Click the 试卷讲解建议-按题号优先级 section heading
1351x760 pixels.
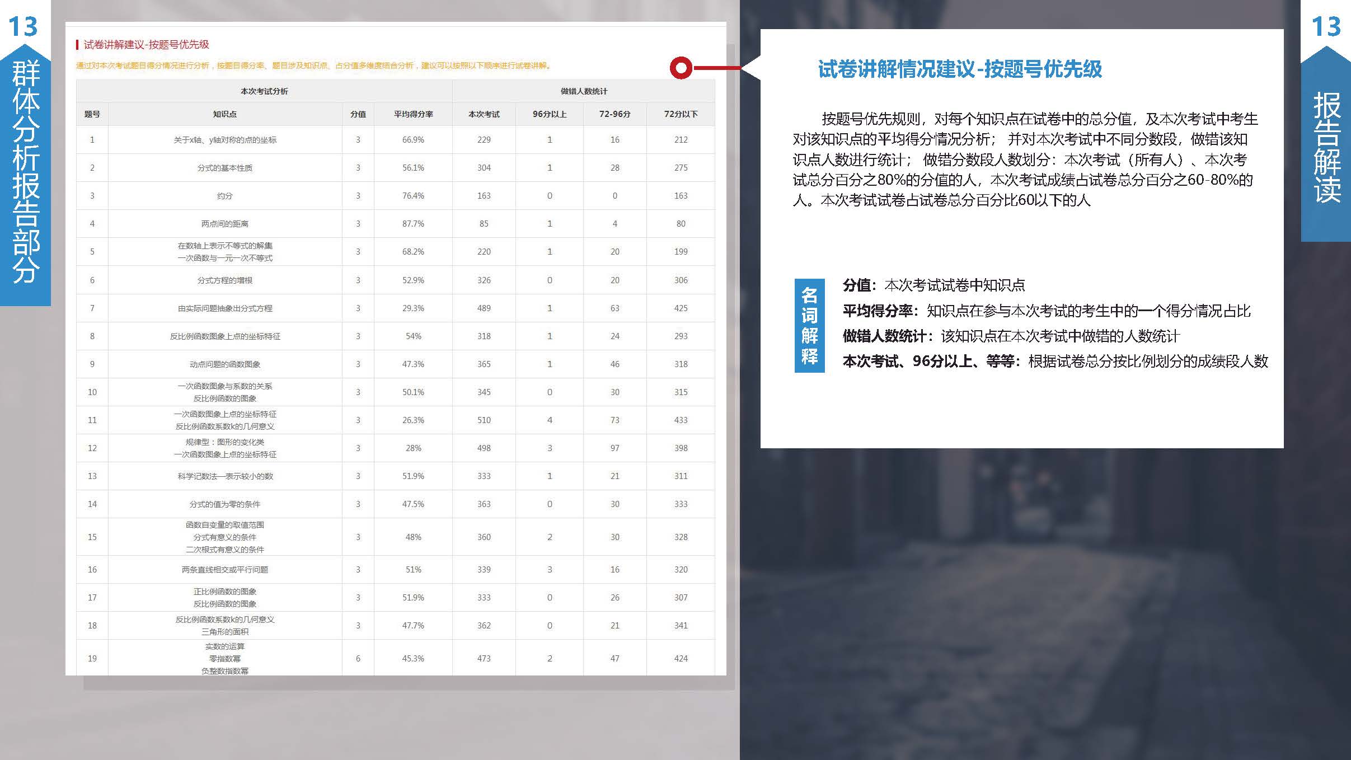pos(146,44)
